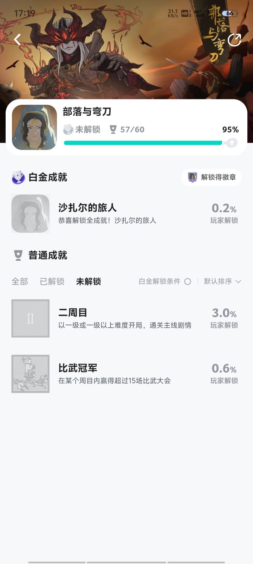Open the 比武冠军 achievement title
The width and height of the screenshot is (253, 564).
click(x=78, y=368)
